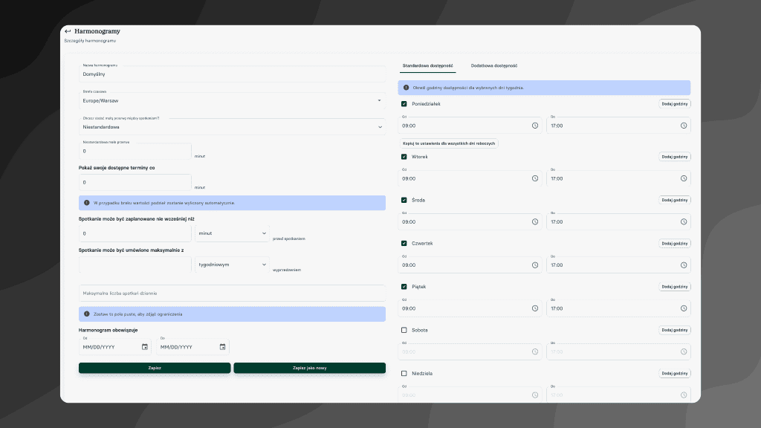Select the Standardowa dostępność tab
Image resolution: width=761 pixels, height=428 pixels.
click(x=427, y=65)
